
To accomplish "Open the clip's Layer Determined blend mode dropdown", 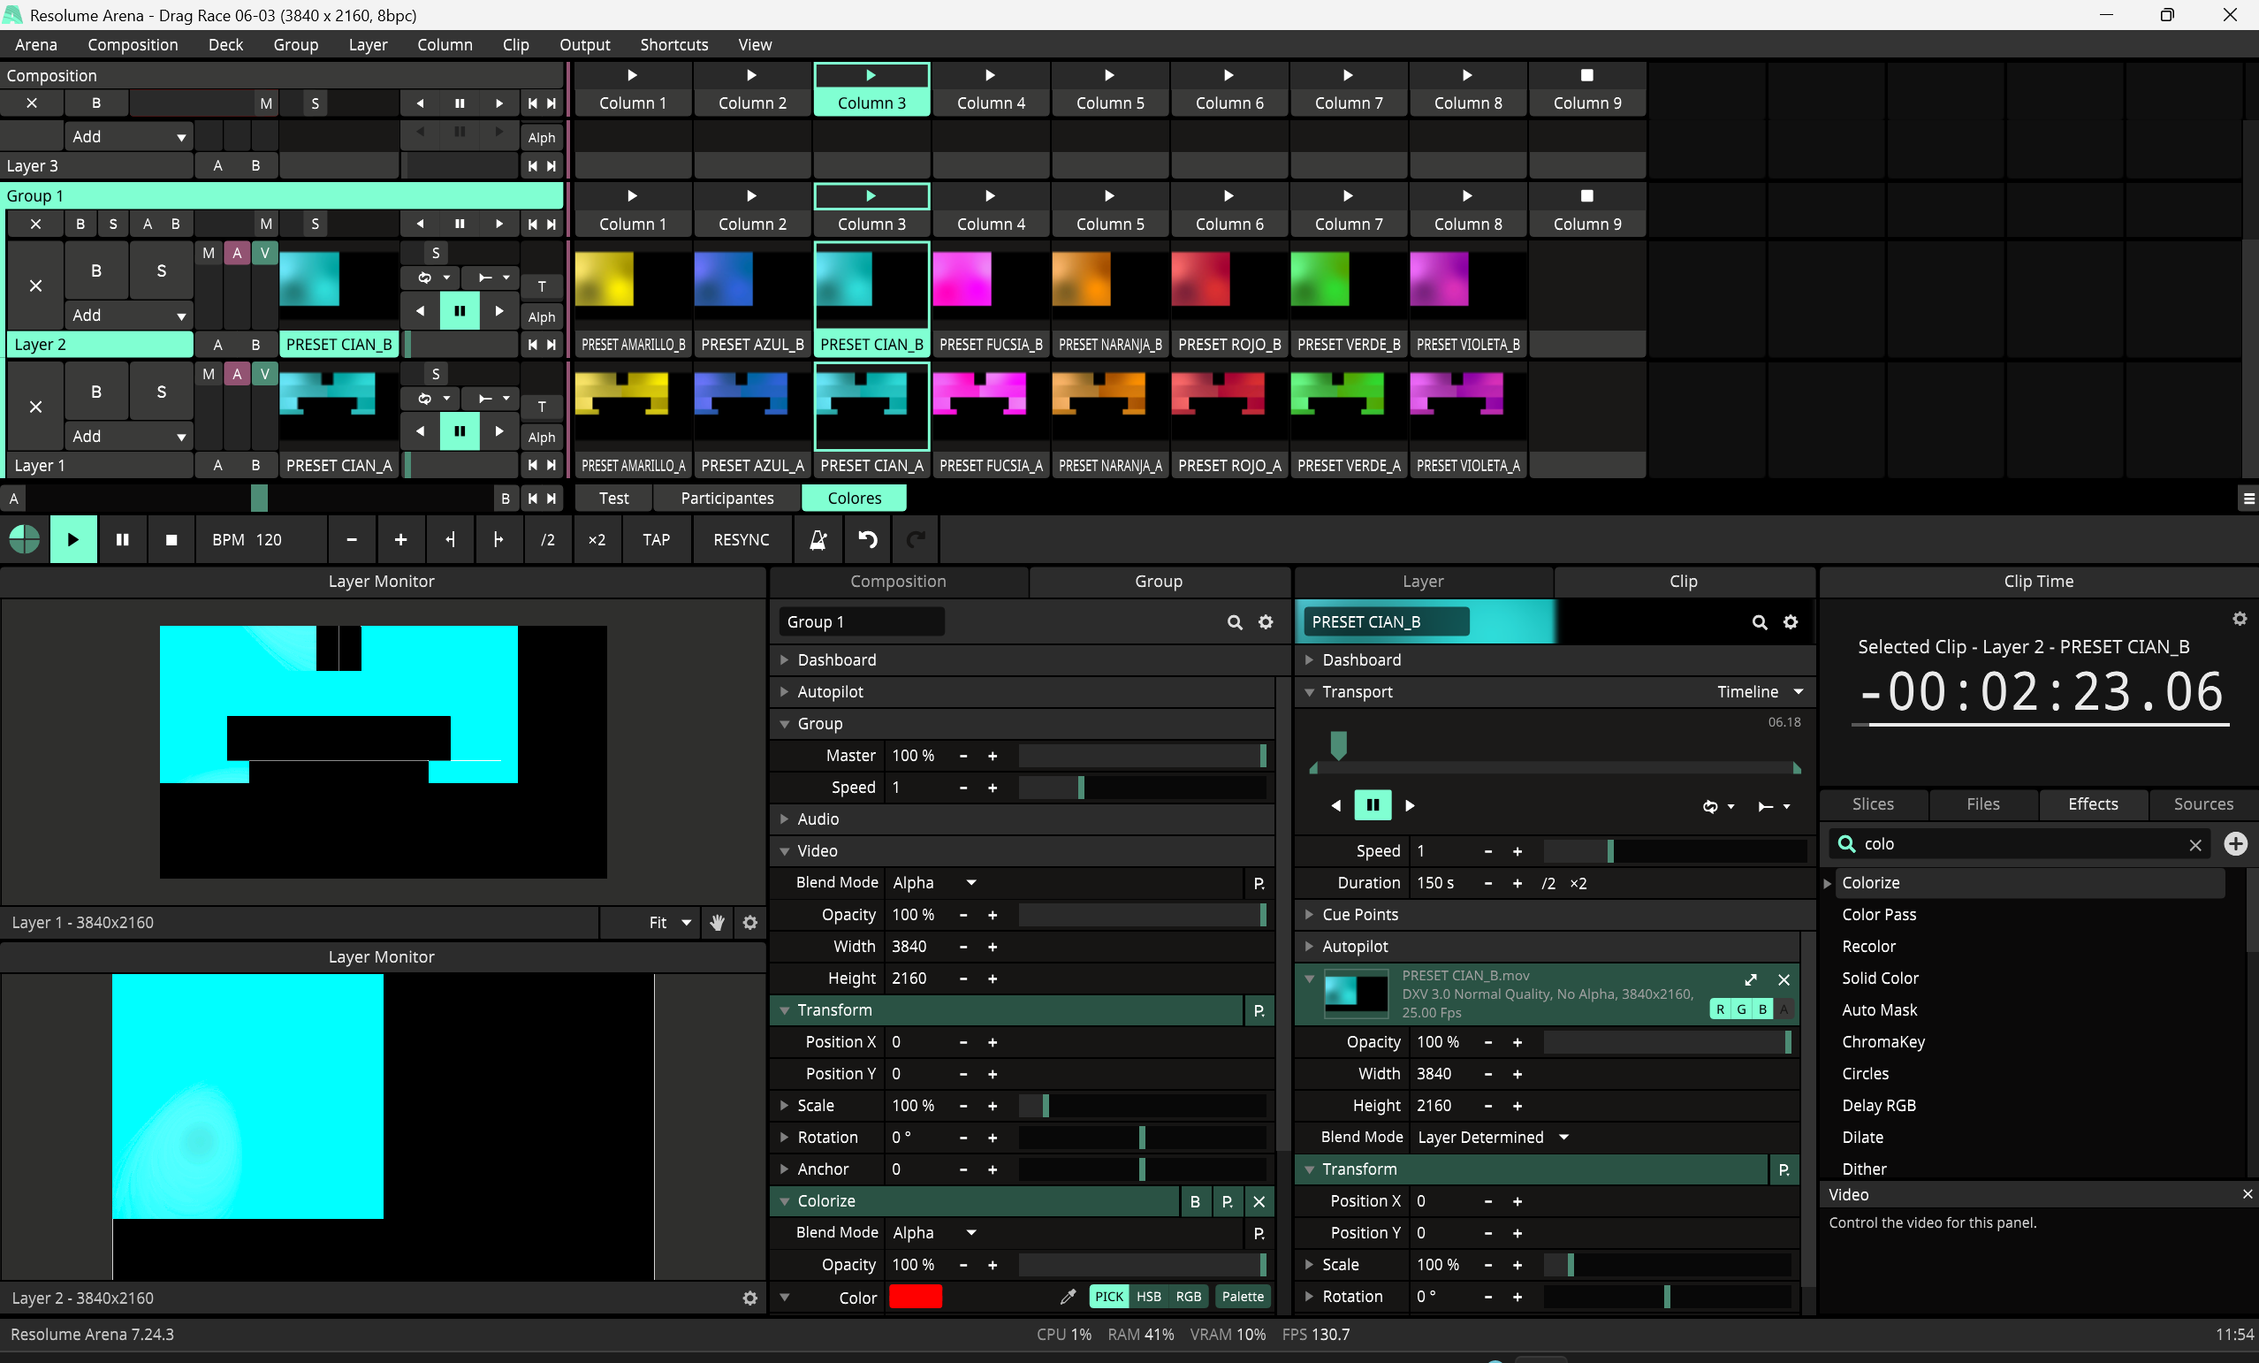I will click(x=1493, y=1137).
